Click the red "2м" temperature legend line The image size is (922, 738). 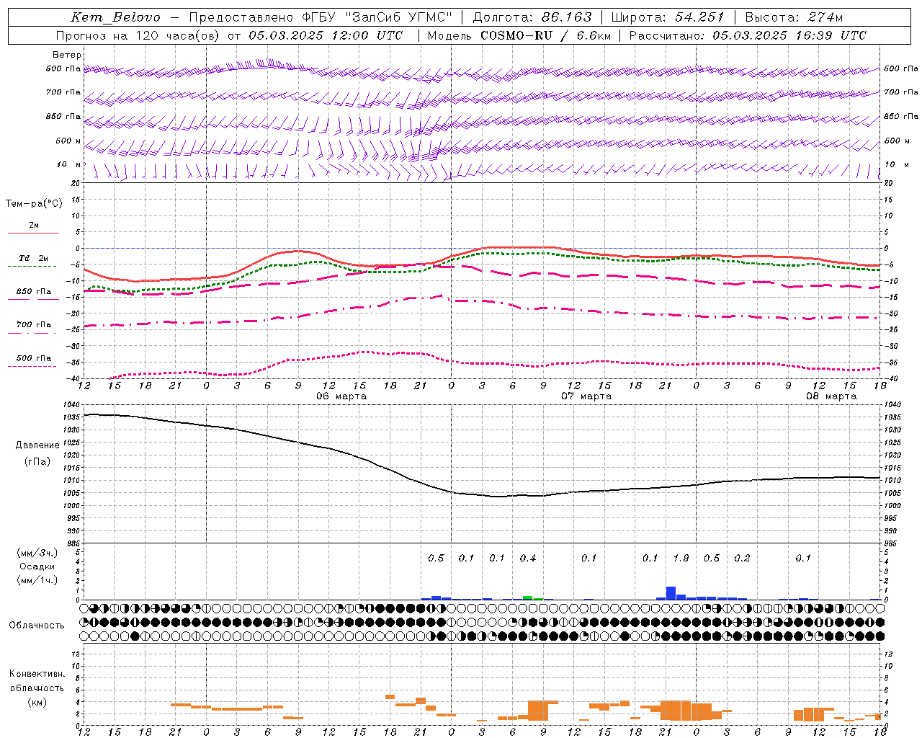33,233
